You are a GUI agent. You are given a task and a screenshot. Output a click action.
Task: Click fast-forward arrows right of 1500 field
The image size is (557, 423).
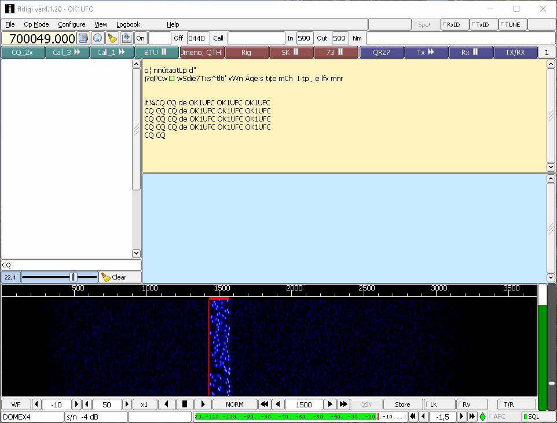[x=343, y=404]
